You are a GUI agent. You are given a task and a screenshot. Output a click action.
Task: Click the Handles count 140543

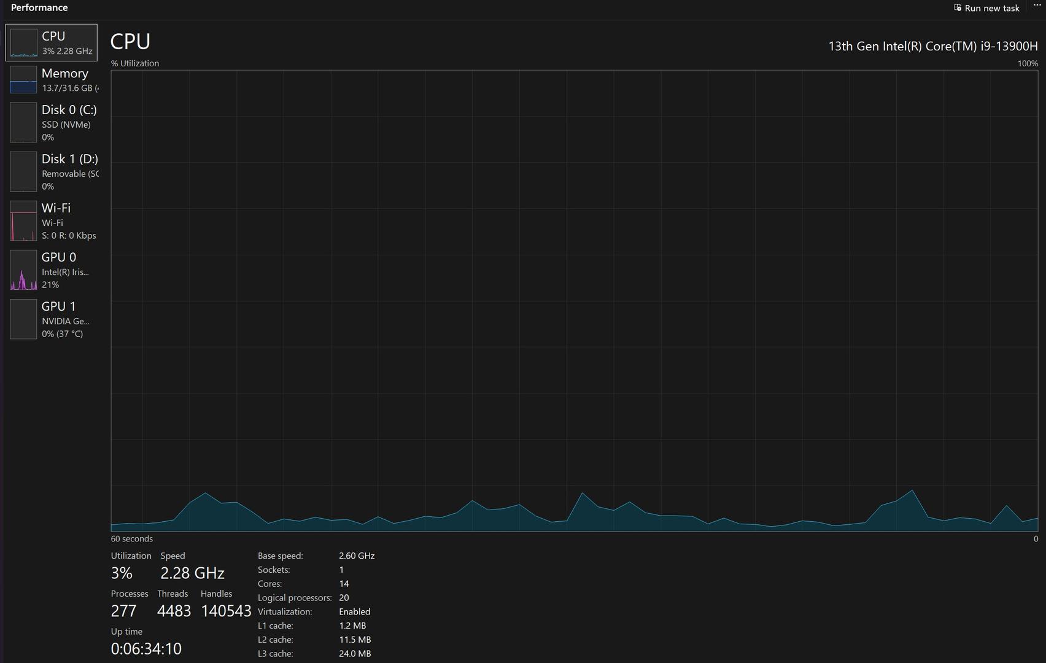[226, 611]
